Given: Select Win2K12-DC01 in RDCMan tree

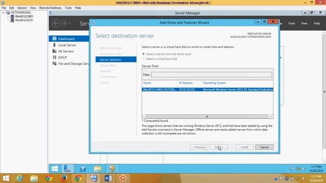Looking at the screenshot, I should [24, 20].
